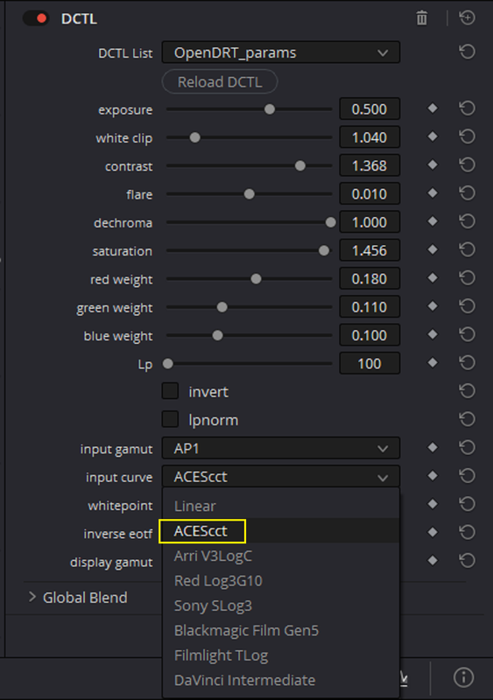Reset the contrast parameter
Screen dimensions: 493x700
point(467,165)
